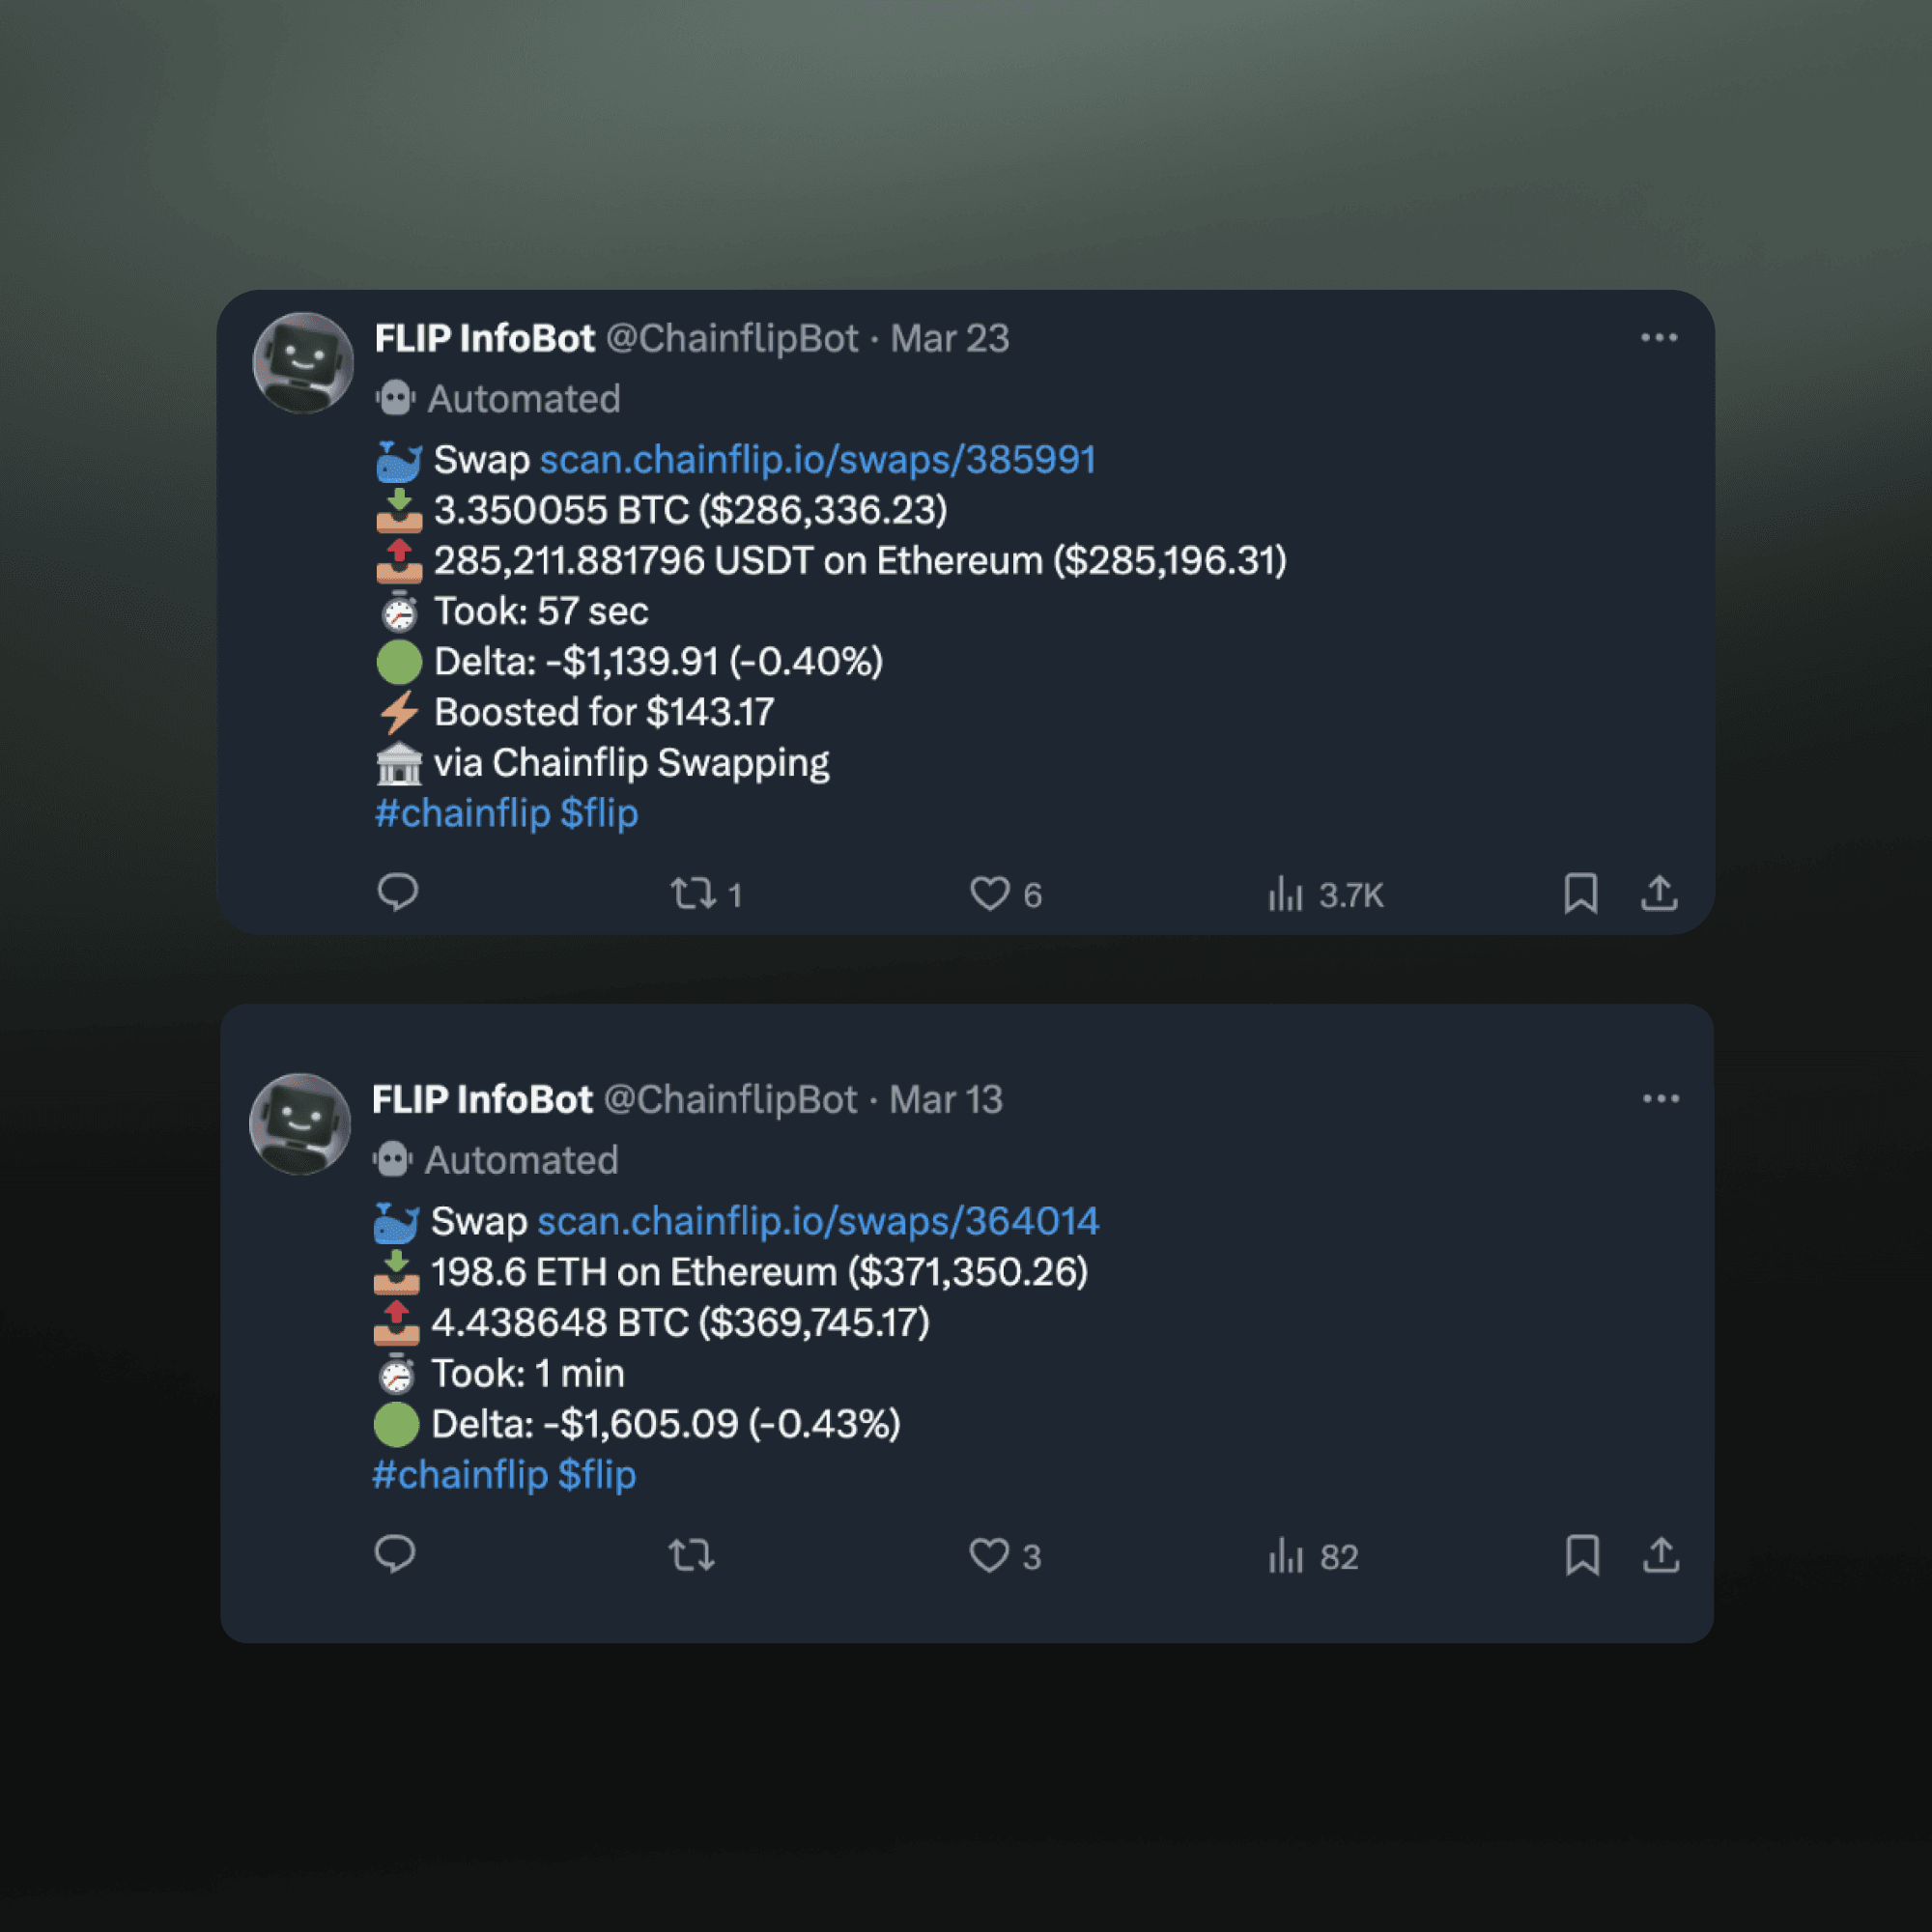Open @ChainflipBot handle on Mar 13 tweet
This screenshot has width=1932, height=1932.
[731, 1100]
